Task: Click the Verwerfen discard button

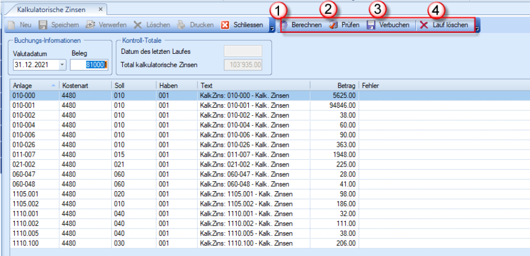Action: (106, 25)
